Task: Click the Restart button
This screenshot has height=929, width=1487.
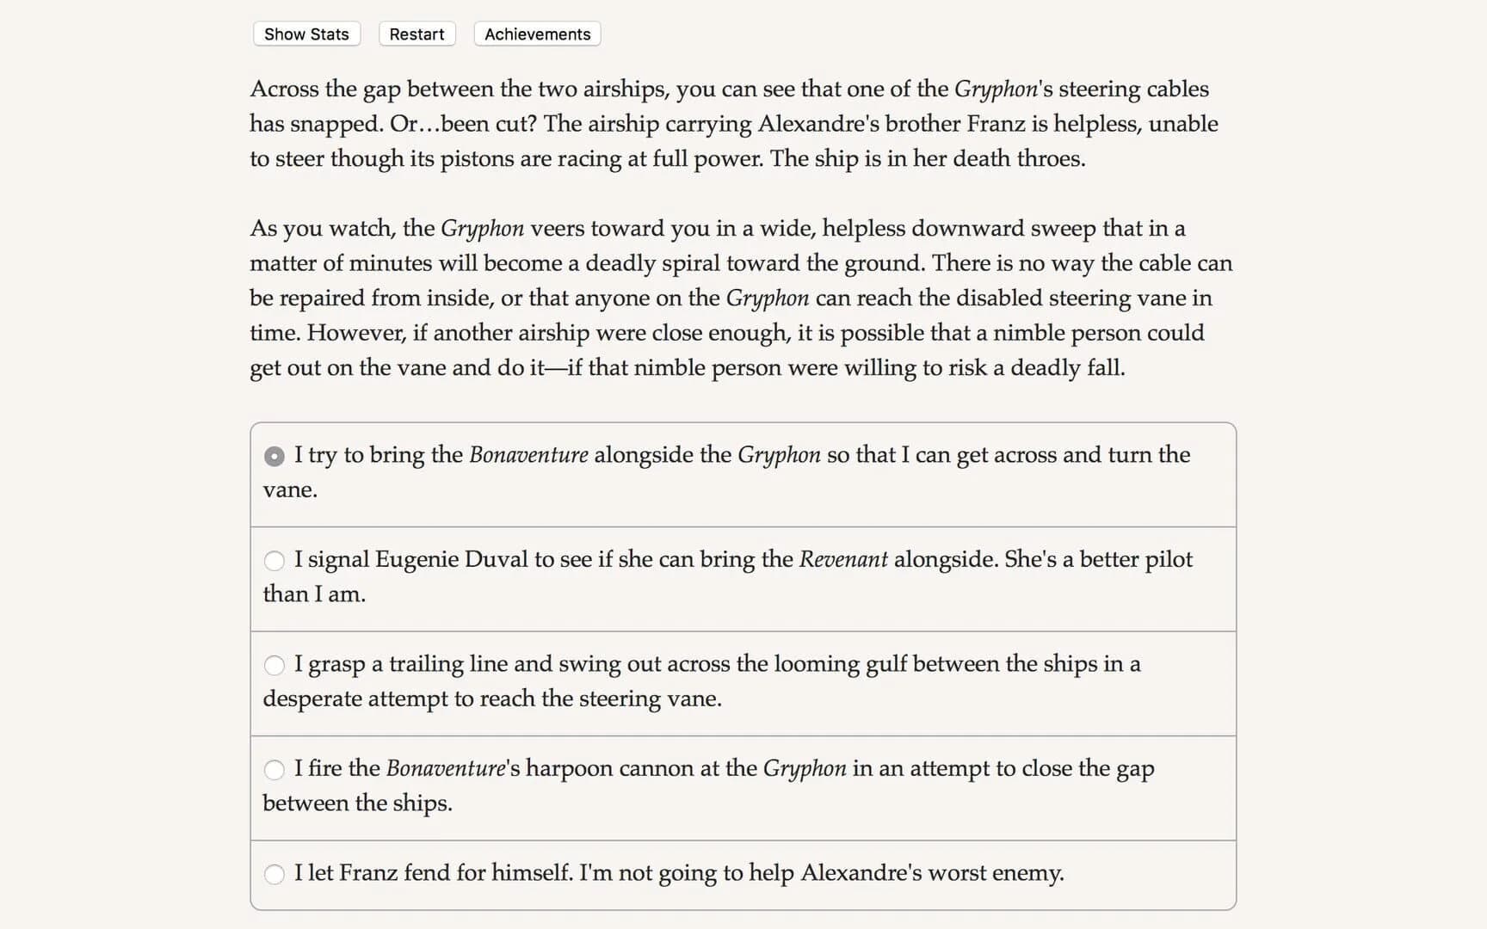Action: [416, 34]
